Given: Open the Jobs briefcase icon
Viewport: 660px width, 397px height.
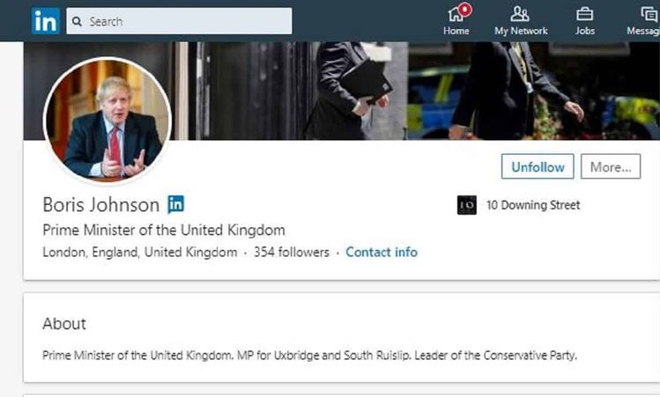Looking at the screenshot, I should (584, 14).
